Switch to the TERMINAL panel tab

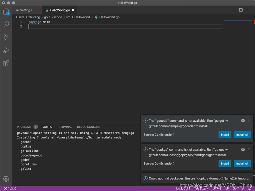66,127
